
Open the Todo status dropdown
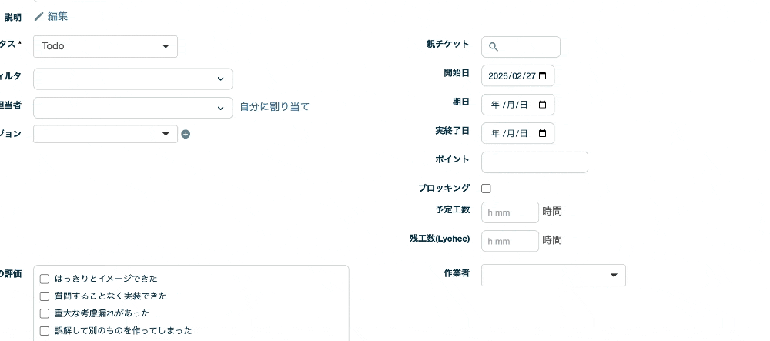(x=105, y=46)
